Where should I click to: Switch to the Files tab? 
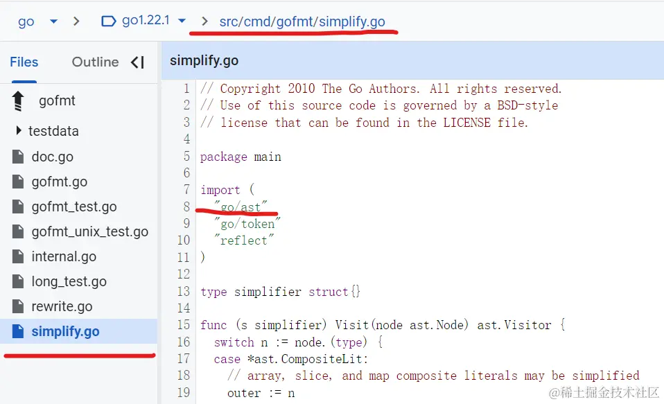click(24, 62)
